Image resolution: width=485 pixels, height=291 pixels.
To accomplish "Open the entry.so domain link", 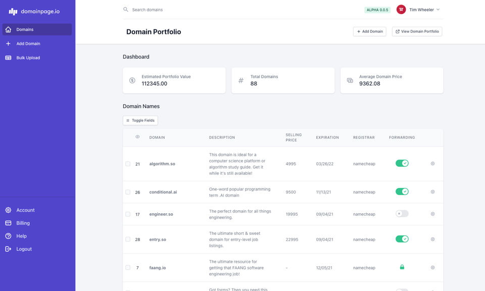I will tap(158, 239).
